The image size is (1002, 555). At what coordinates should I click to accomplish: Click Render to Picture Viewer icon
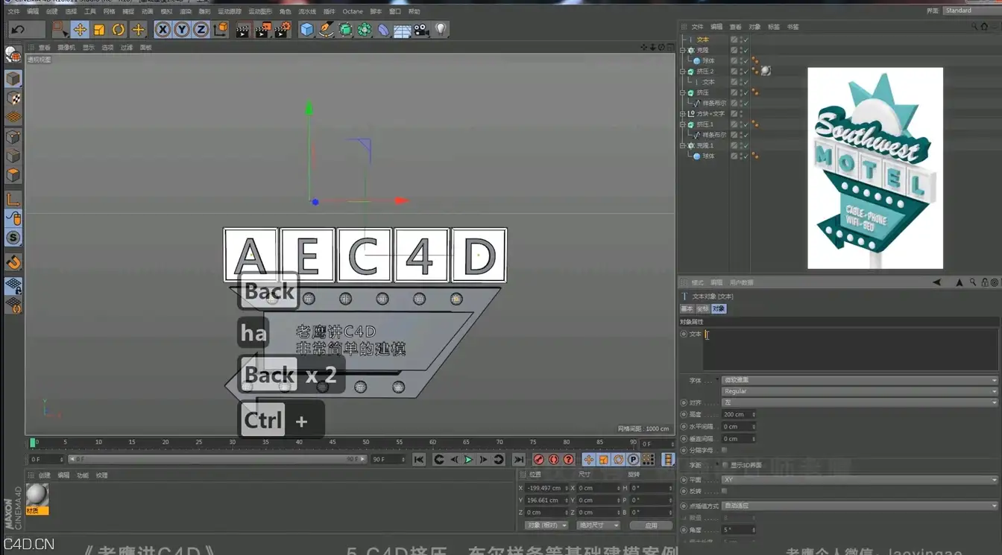(x=262, y=30)
